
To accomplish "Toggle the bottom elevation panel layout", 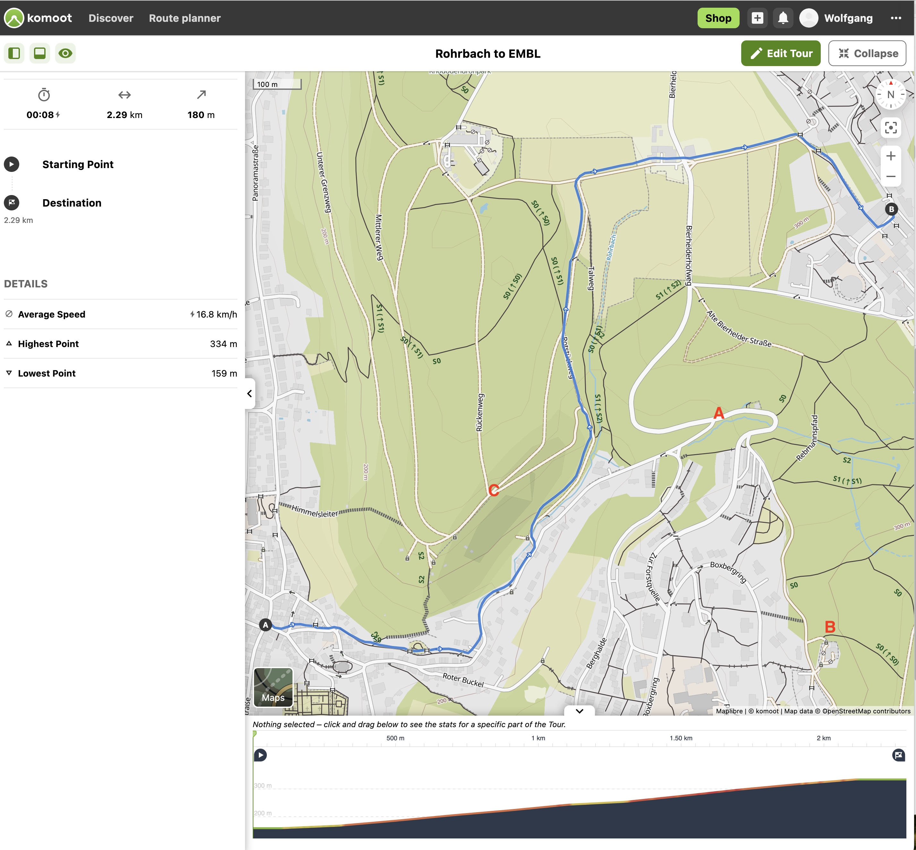I will coord(40,53).
